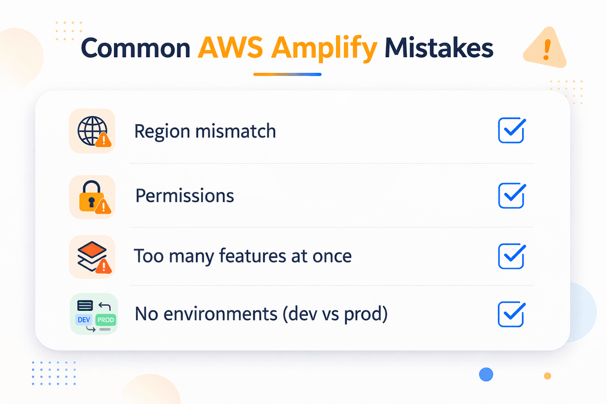Select the Region mismatch text
Screen dimensions: 607x404
pyautogui.click(x=205, y=131)
